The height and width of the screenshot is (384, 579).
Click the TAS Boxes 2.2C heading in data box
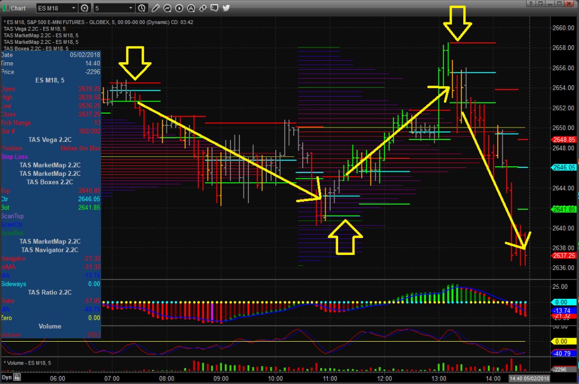[50, 182]
